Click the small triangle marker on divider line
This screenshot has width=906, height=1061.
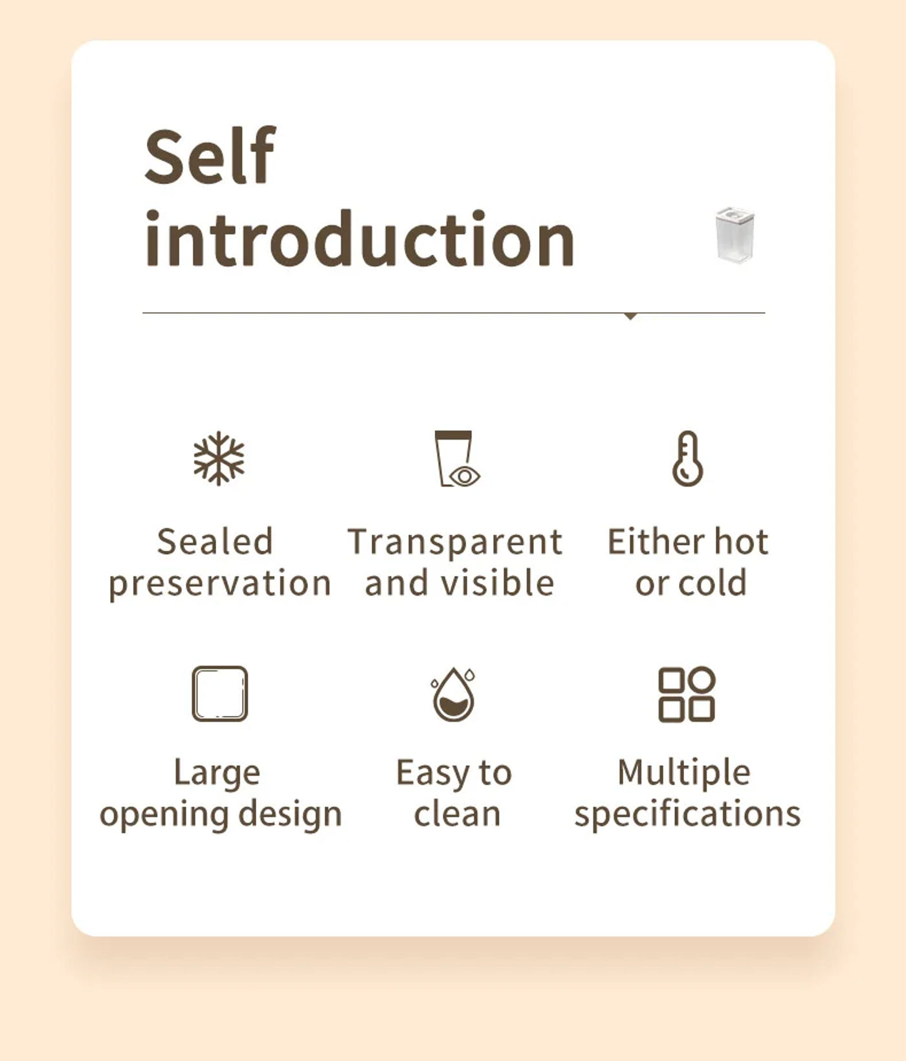[x=630, y=317]
